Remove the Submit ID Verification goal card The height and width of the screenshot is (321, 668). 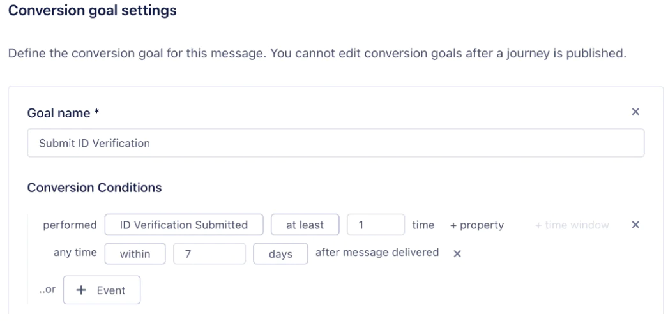pos(635,112)
